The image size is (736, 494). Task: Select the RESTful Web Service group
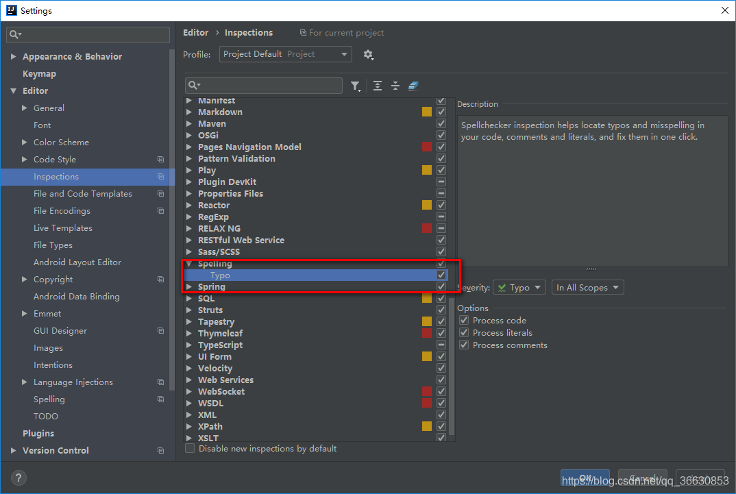tap(241, 240)
